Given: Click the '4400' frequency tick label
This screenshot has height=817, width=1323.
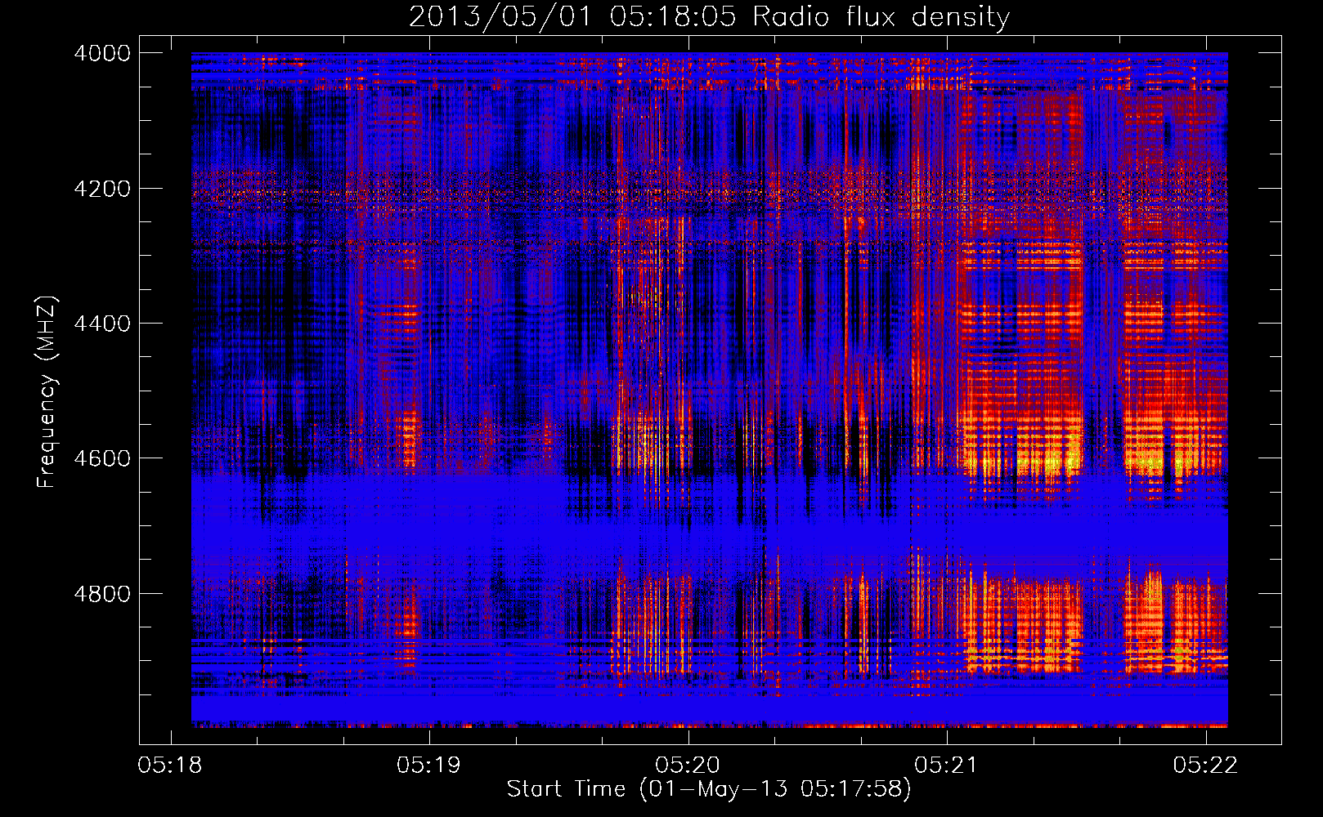Looking at the screenshot, I should (x=102, y=324).
